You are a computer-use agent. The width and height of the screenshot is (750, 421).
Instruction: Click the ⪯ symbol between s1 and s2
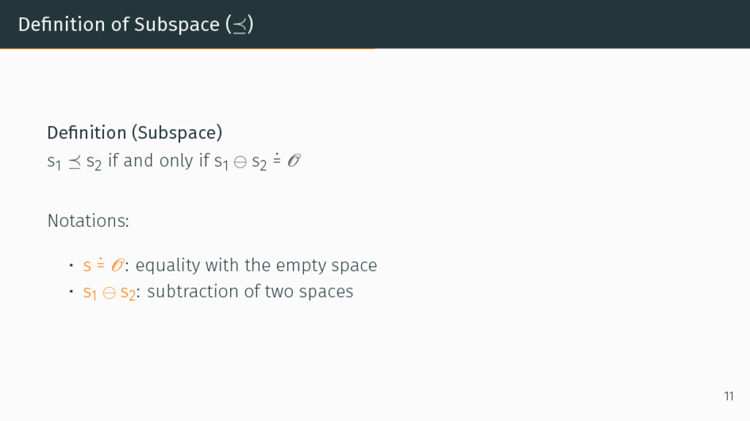pyautogui.click(x=74, y=163)
